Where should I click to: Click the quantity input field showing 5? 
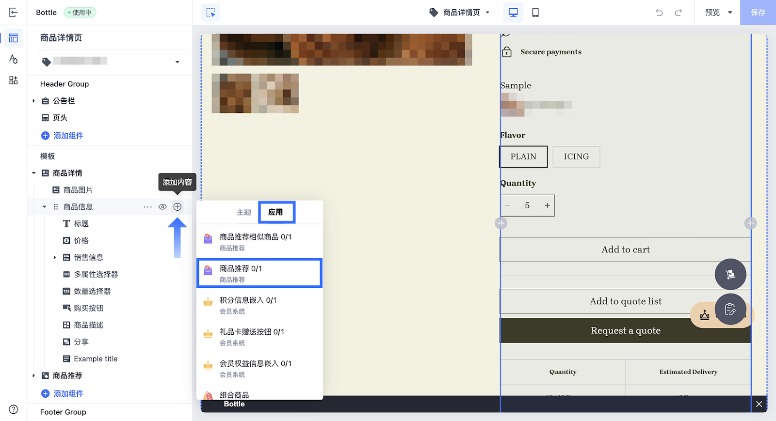527,205
